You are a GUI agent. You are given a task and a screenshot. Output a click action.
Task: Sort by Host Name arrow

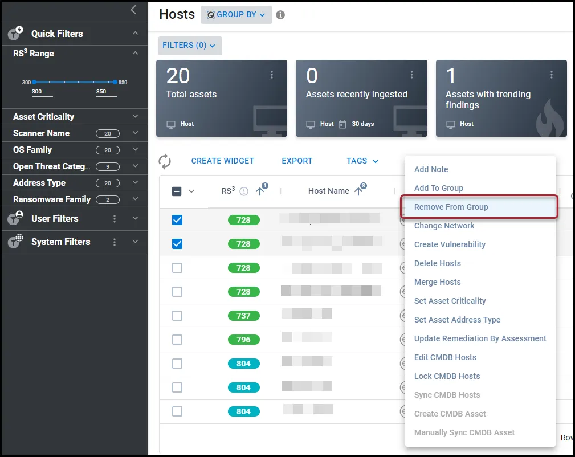pos(360,190)
